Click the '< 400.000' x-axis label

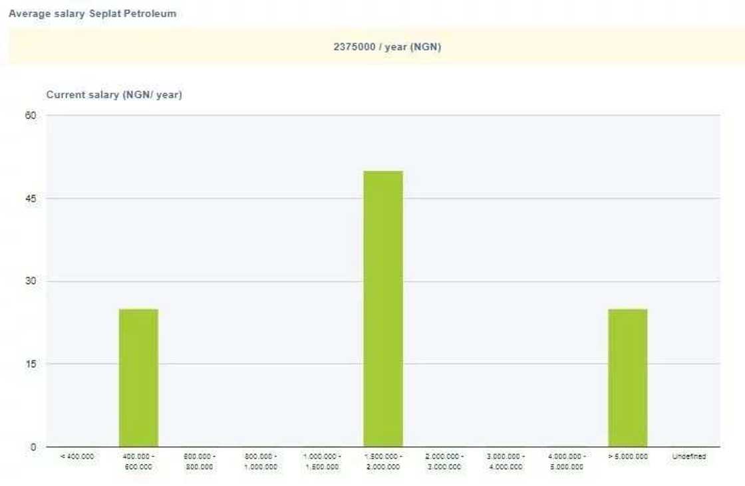77,457
